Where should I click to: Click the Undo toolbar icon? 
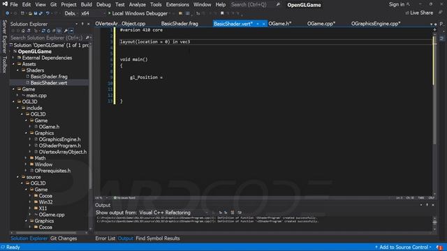[x=47, y=13]
